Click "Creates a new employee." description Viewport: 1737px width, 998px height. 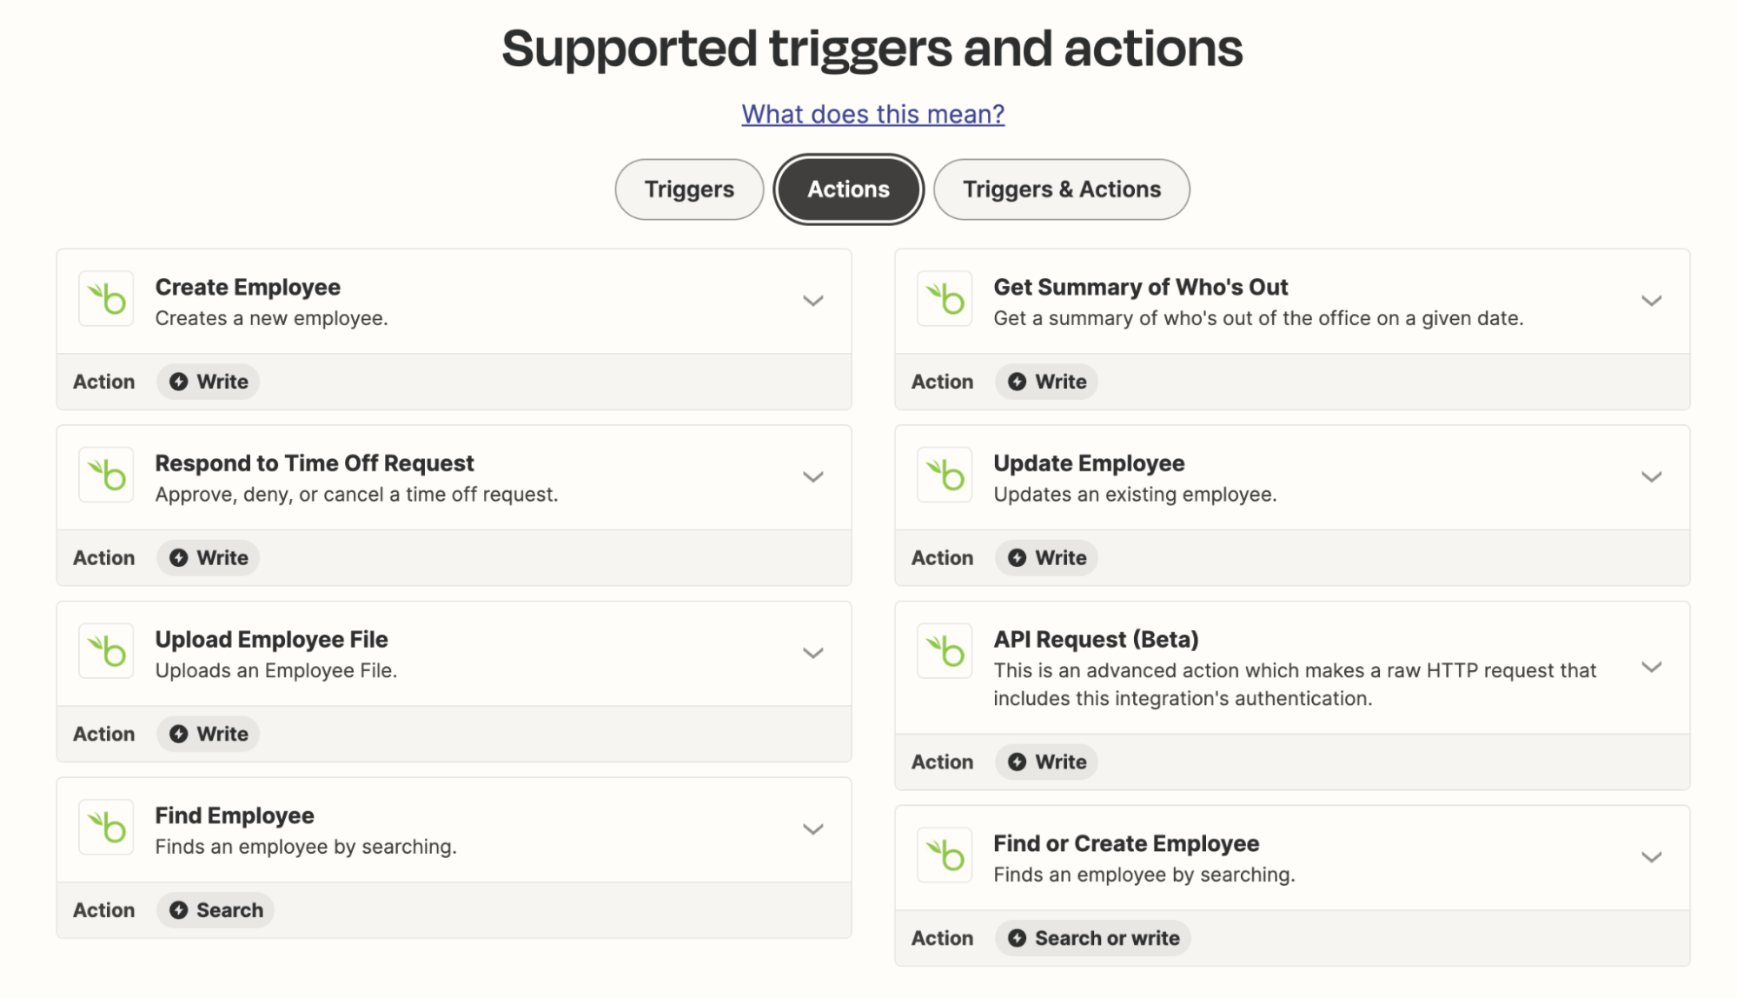[271, 318]
